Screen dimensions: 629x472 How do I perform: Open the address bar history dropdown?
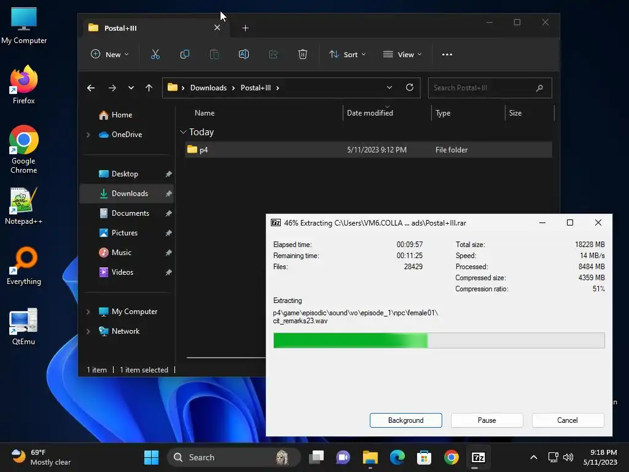click(x=389, y=87)
